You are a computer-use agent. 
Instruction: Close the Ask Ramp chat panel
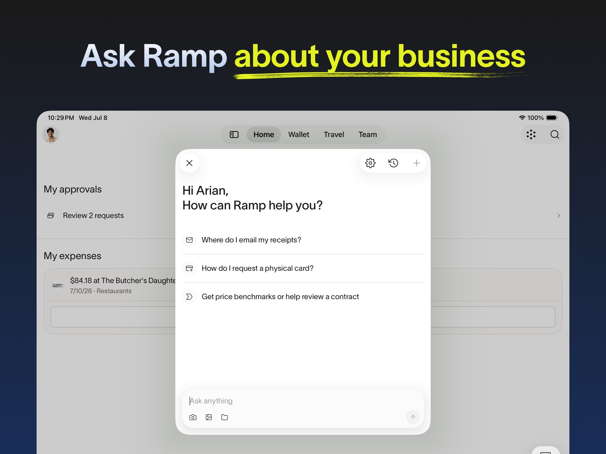(x=189, y=163)
